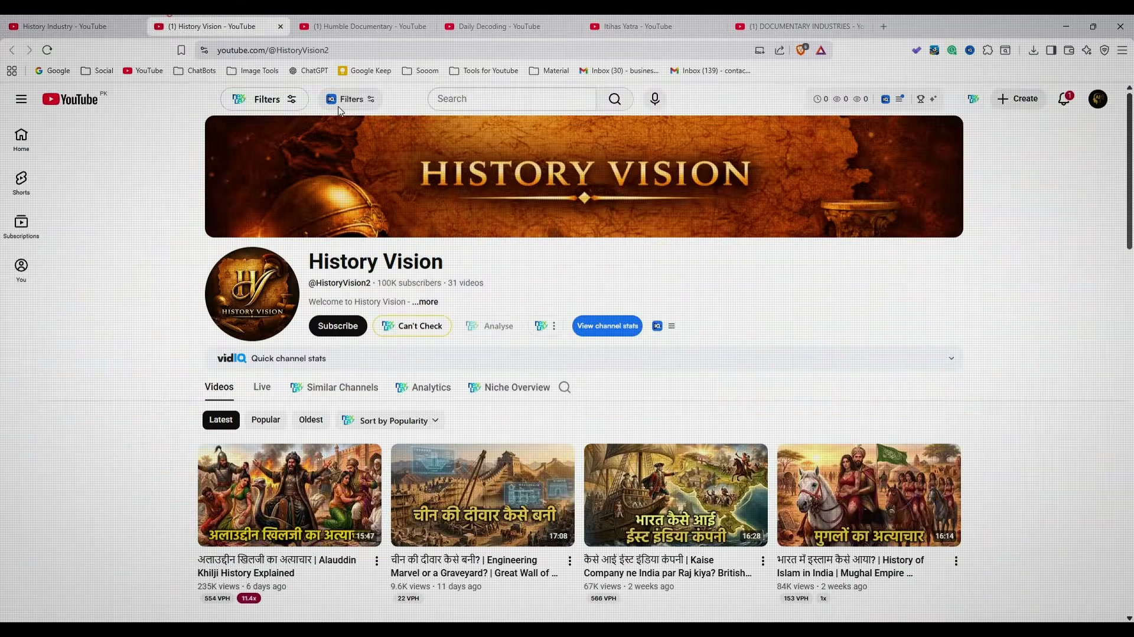The image size is (1134, 637).
Task: Submit search with the magnifier button
Action: coord(615,99)
